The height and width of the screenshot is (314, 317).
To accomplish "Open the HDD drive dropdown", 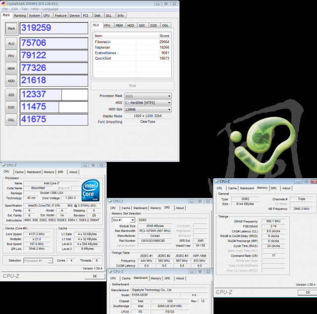I will pyautogui.click(x=148, y=103).
